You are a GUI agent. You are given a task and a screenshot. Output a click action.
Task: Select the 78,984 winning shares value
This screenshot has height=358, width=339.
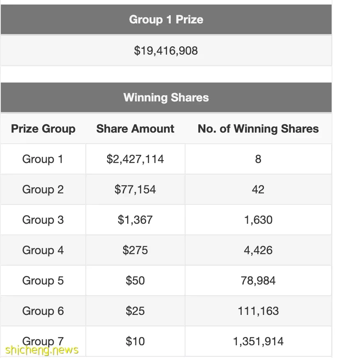pos(258,280)
